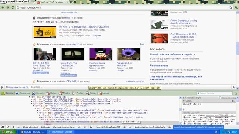The height and width of the screenshot is (134, 239).
Task: Open the gazgolder channel link
Action: pos(96,36)
